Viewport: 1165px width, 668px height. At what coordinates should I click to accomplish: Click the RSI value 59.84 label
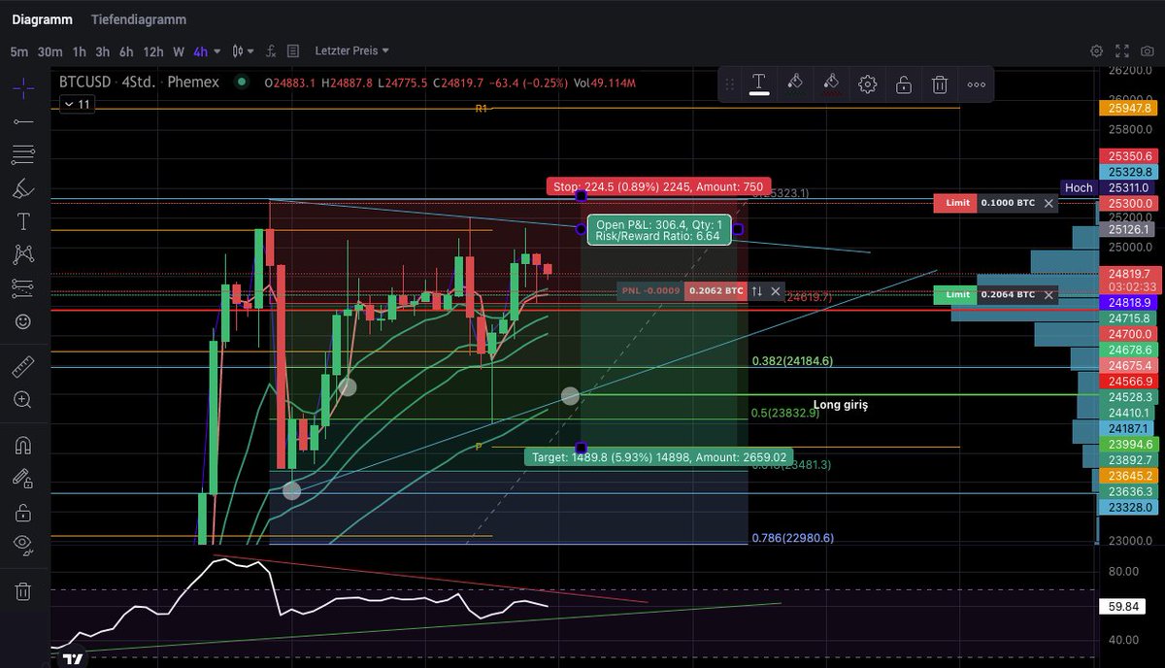[x=1121, y=607]
